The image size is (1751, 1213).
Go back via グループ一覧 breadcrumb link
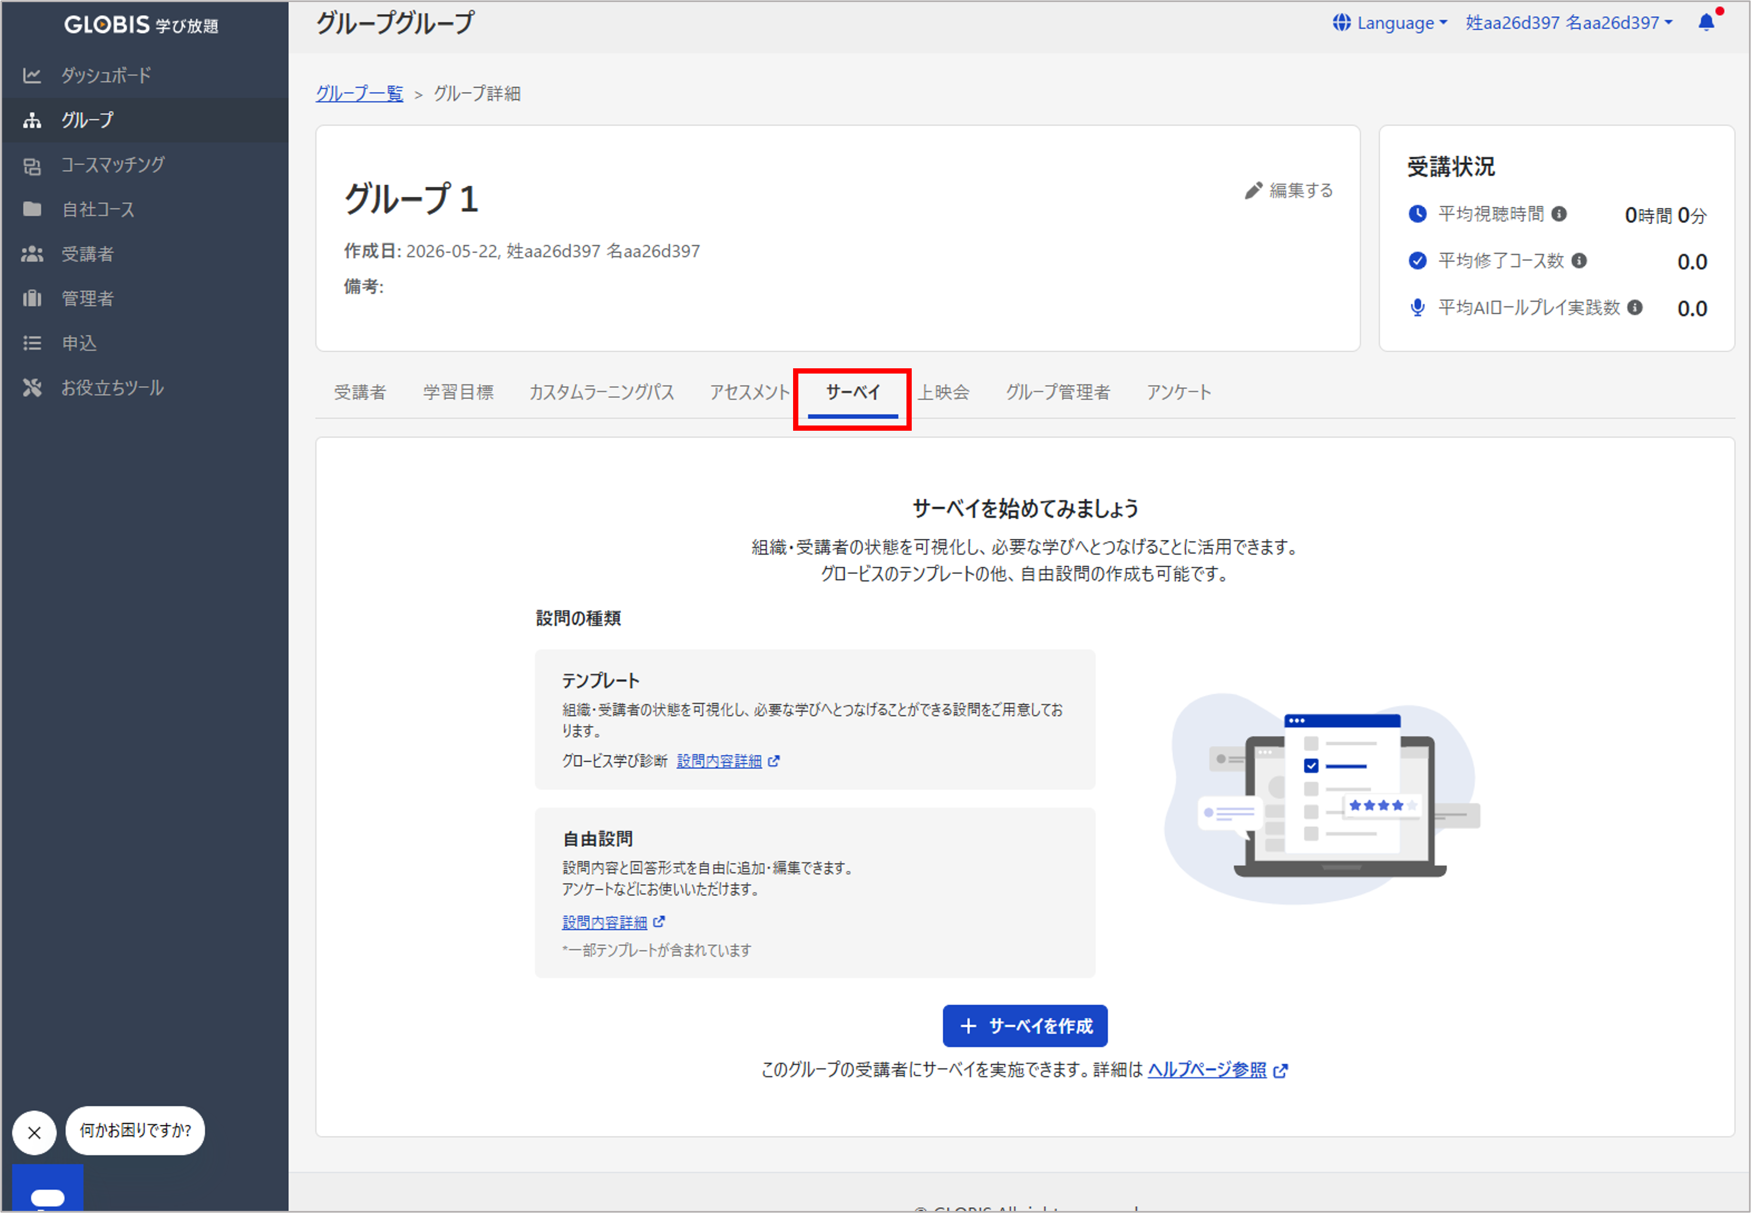click(360, 93)
